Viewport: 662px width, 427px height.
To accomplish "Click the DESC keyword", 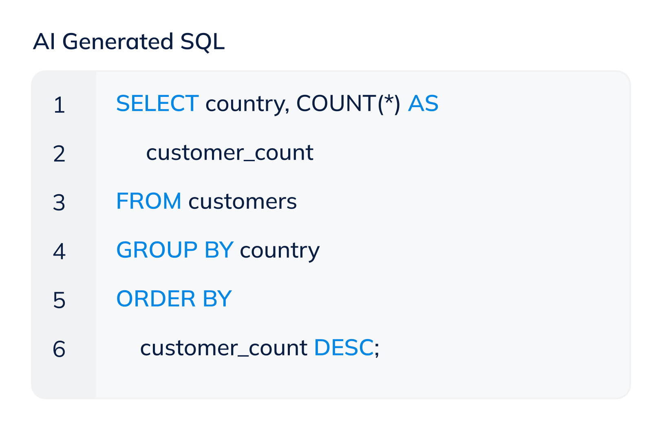I will pyautogui.click(x=344, y=348).
